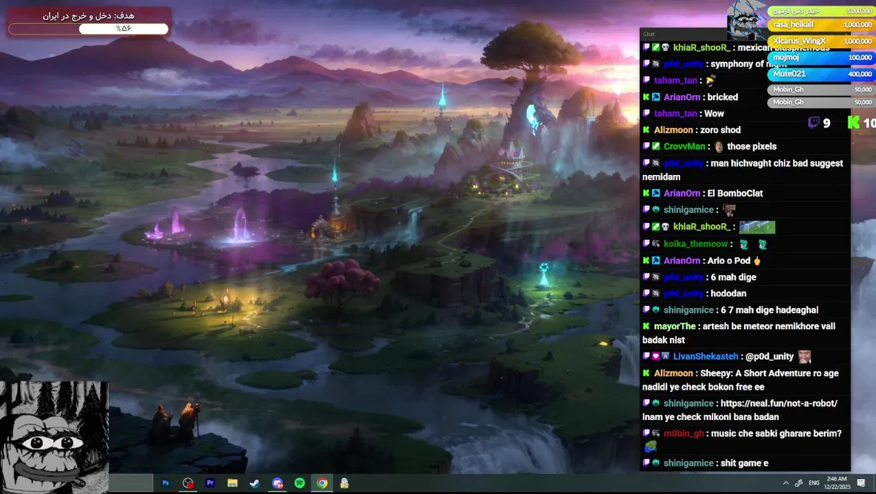Click the middle-finger emoji in Ario o Pod
The width and height of the screenshot is (876, 494).
[757, 261]
